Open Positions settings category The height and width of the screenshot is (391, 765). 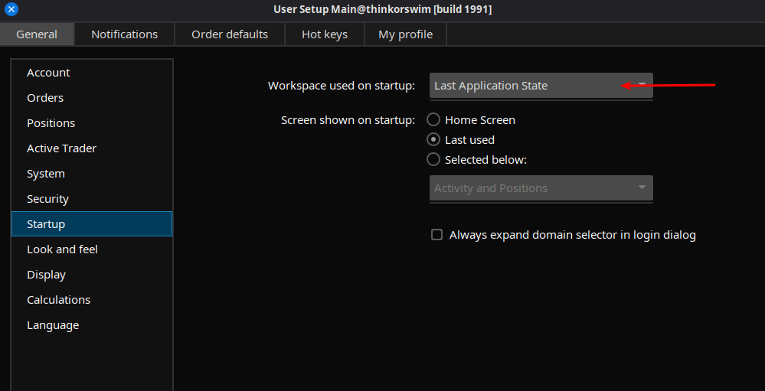tap(92, 123)
